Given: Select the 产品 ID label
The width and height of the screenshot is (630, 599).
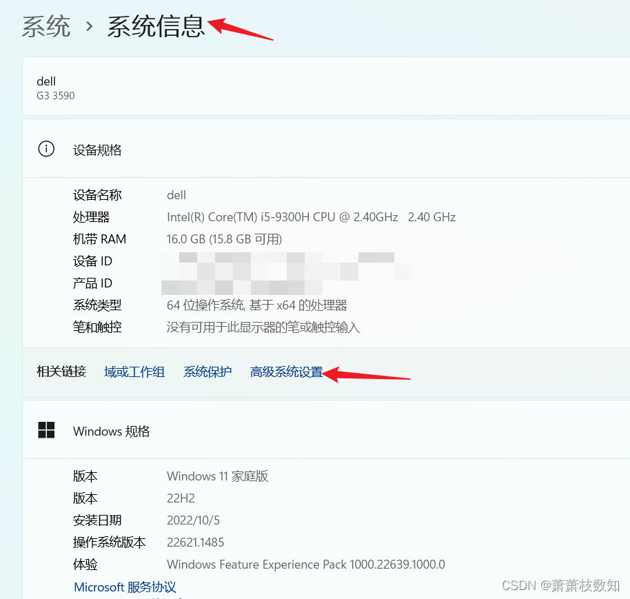Looking at the screenshot, I should coord(92,283).
